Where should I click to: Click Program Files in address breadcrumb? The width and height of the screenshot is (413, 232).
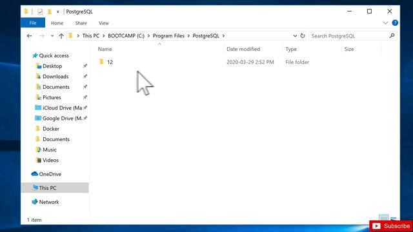[x=168, y=36]
